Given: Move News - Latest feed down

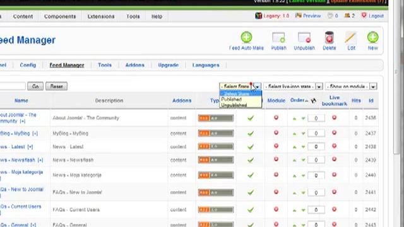Looking at the screenshot, I should tap(303, 147).
